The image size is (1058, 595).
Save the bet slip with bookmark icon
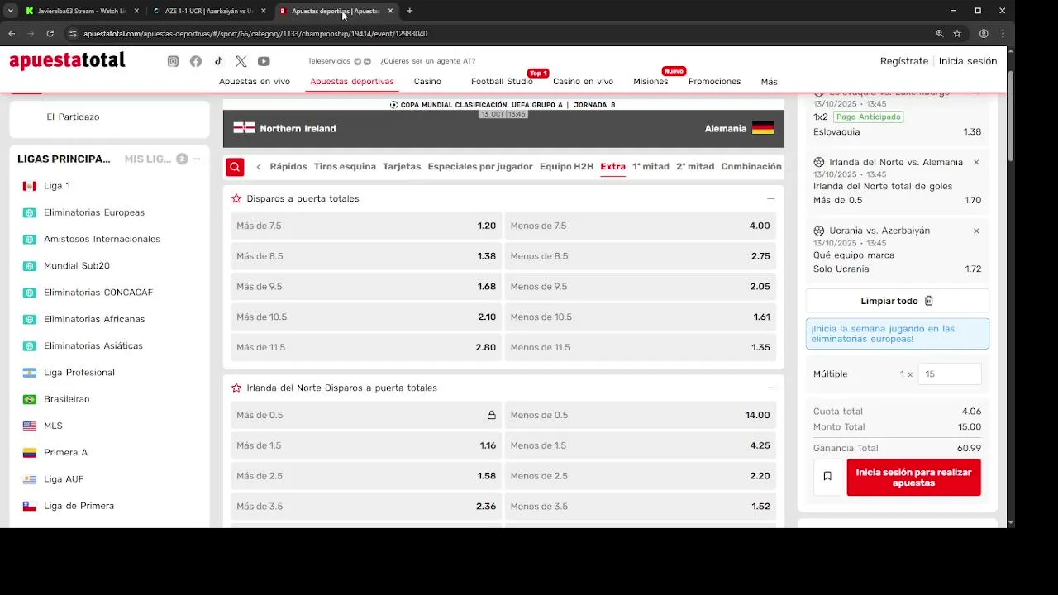coord(827,477)
